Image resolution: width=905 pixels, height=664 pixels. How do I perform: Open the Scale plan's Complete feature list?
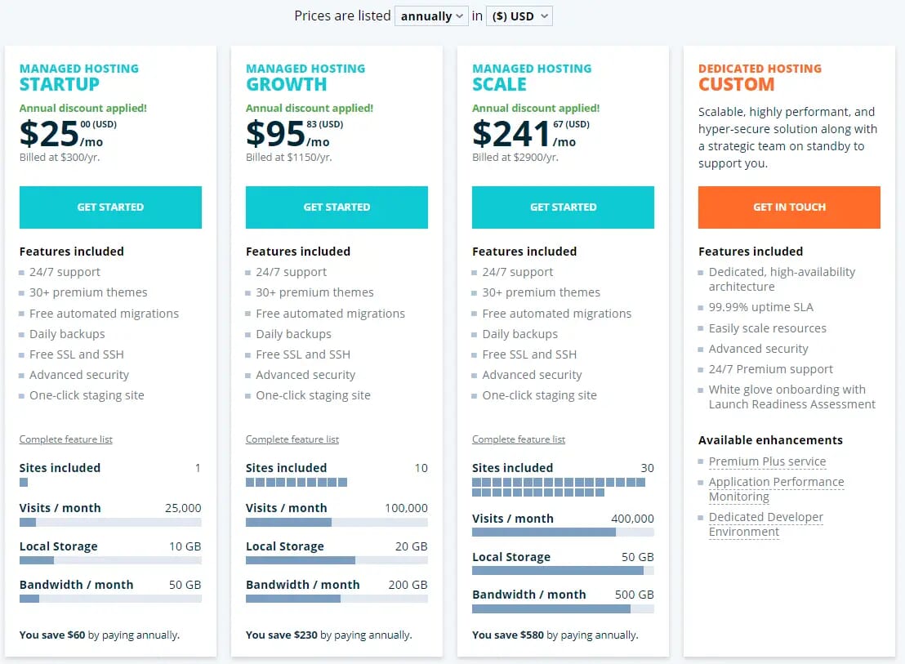coord(519,439)
